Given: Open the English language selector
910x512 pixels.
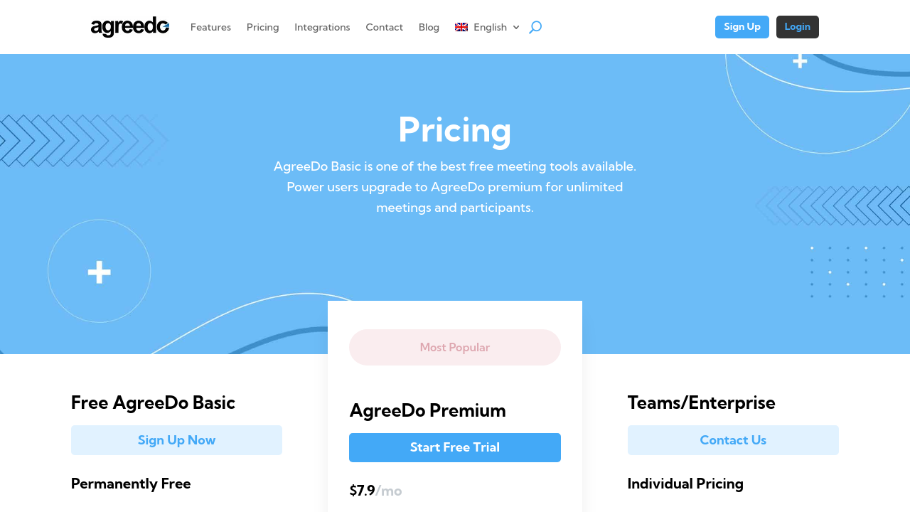Looking at the screenshot, I should click(x=490, y=27).
